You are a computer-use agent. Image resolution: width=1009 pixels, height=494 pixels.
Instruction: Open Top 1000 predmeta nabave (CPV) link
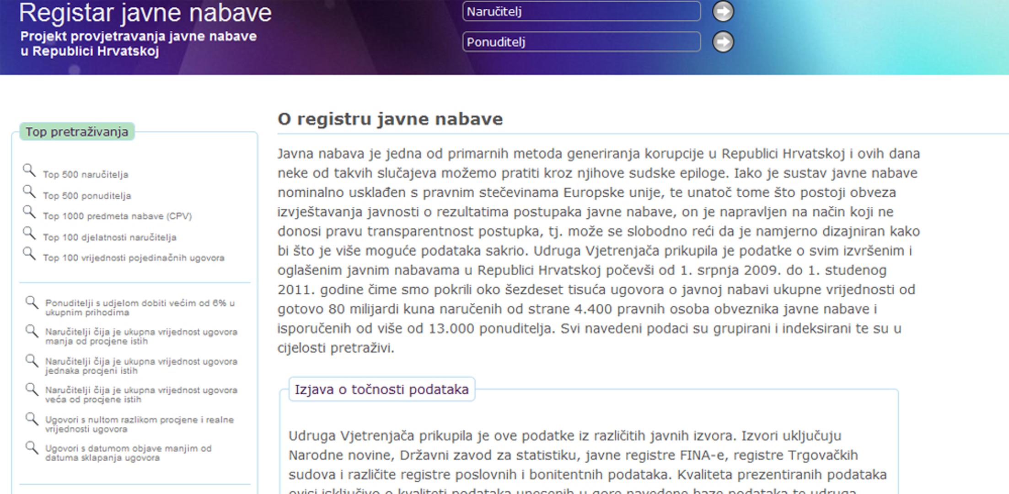point(117,216)
